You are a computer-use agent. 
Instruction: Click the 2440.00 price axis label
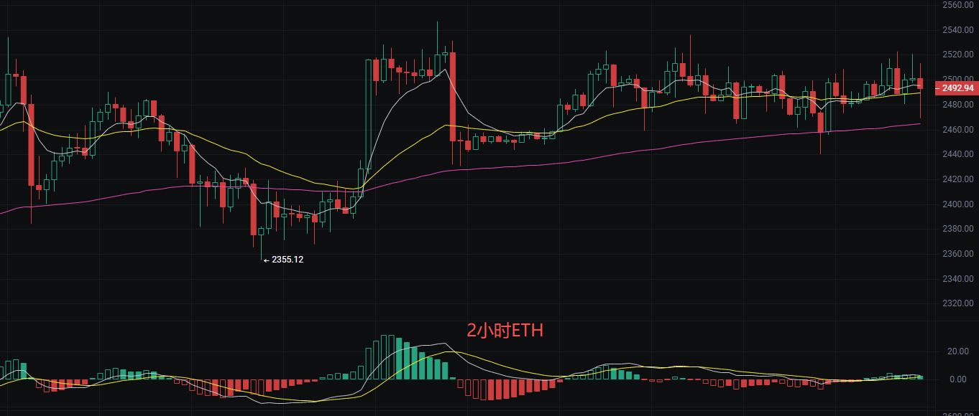958,154
